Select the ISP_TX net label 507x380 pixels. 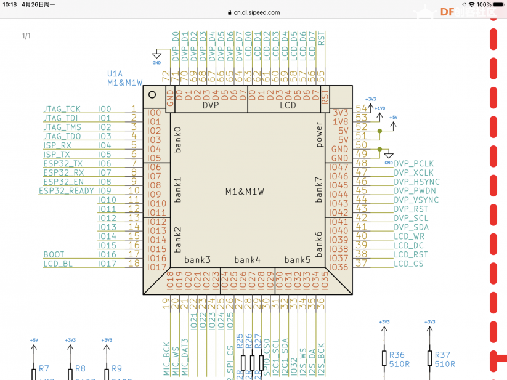(x=57, y=155)
